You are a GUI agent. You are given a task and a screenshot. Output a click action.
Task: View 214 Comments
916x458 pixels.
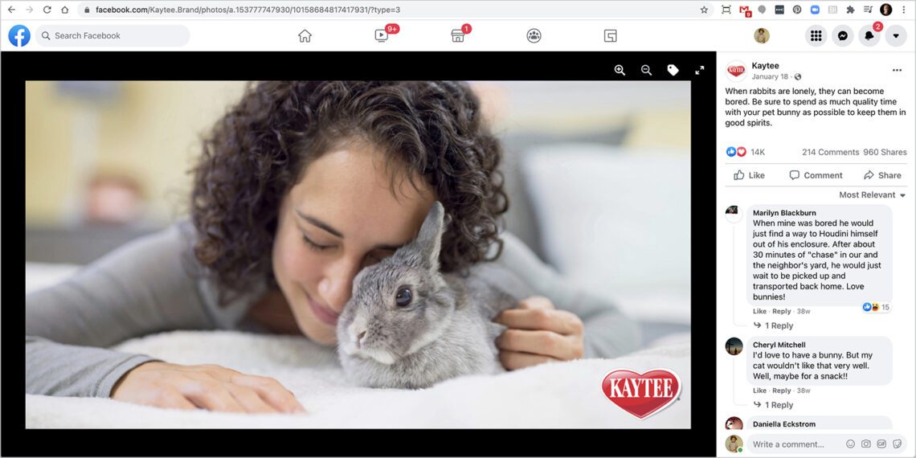point(830,152)
